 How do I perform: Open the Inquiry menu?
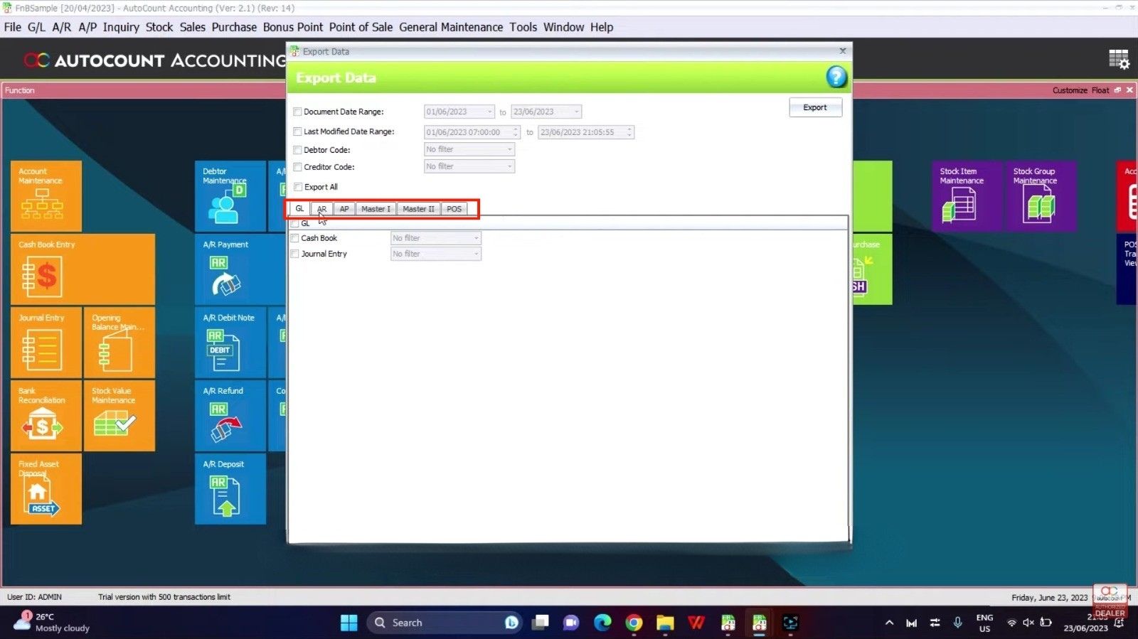coord(121,27)
